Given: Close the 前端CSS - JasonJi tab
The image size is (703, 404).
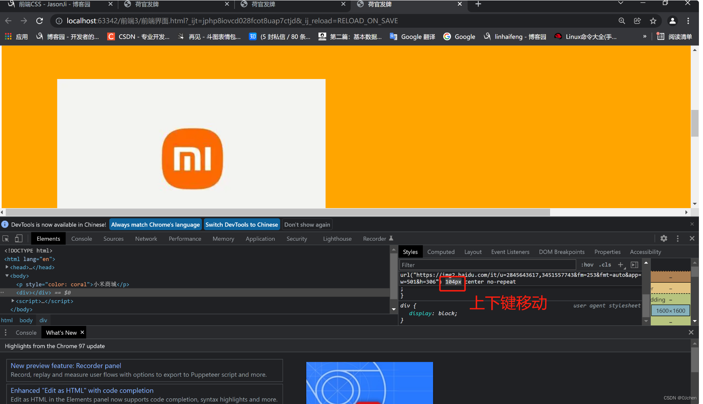Looking at the screenshot, I should [x=111, y=4].
